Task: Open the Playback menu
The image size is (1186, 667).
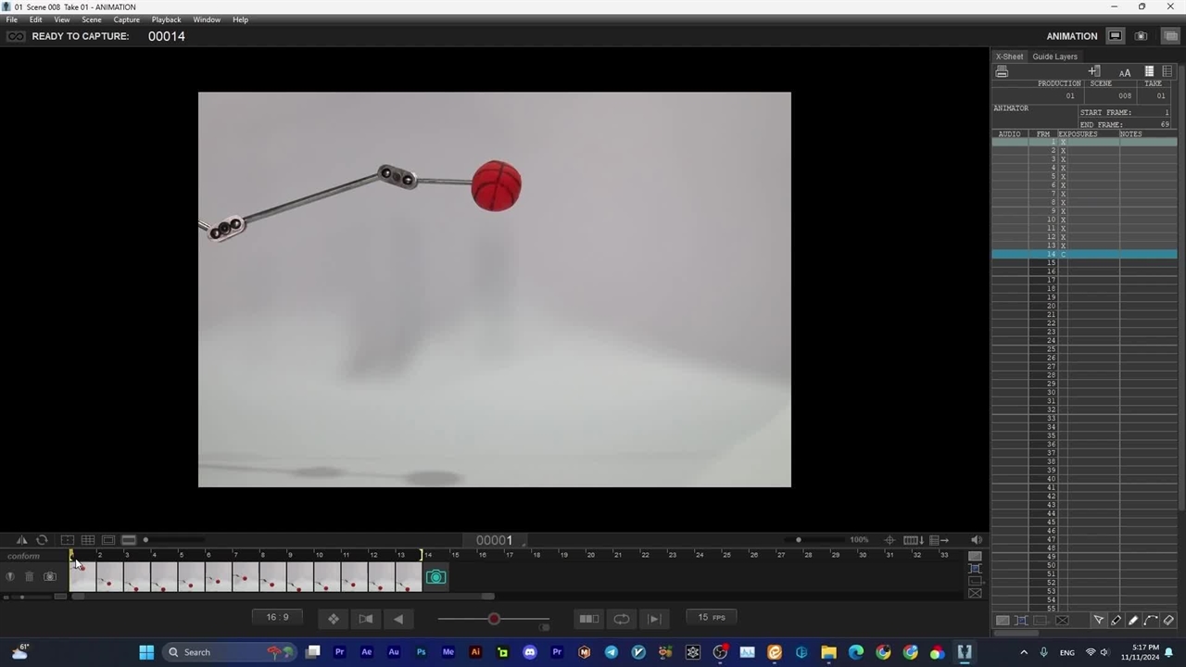Action: (x=167, y=19)
